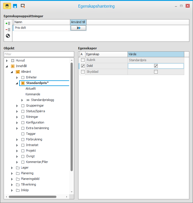193x203 pixels.
Task: Click the selection pointer icon in title bar
Action: [x=23, y=6]
